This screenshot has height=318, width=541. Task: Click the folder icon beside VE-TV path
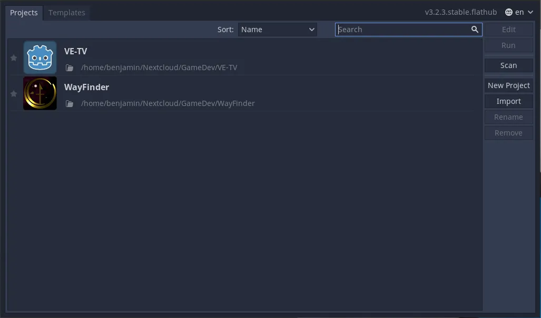pos(69,68)
